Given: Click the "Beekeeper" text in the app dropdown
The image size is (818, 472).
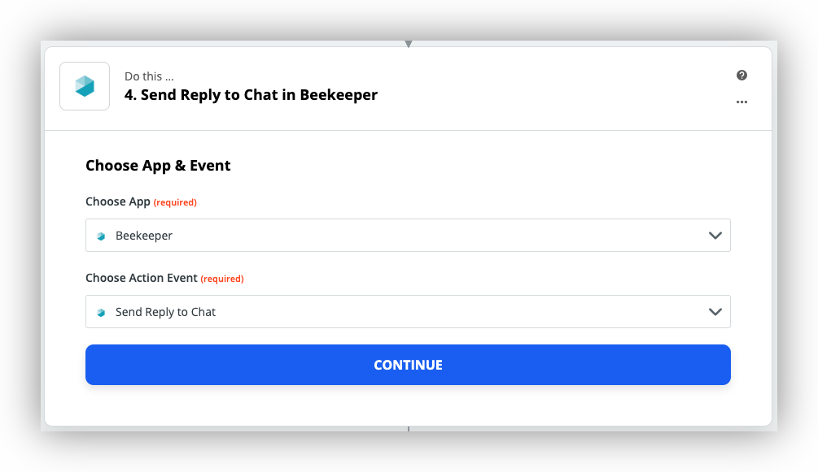Looking at the screenshot, I should click(x=144, y=236).
